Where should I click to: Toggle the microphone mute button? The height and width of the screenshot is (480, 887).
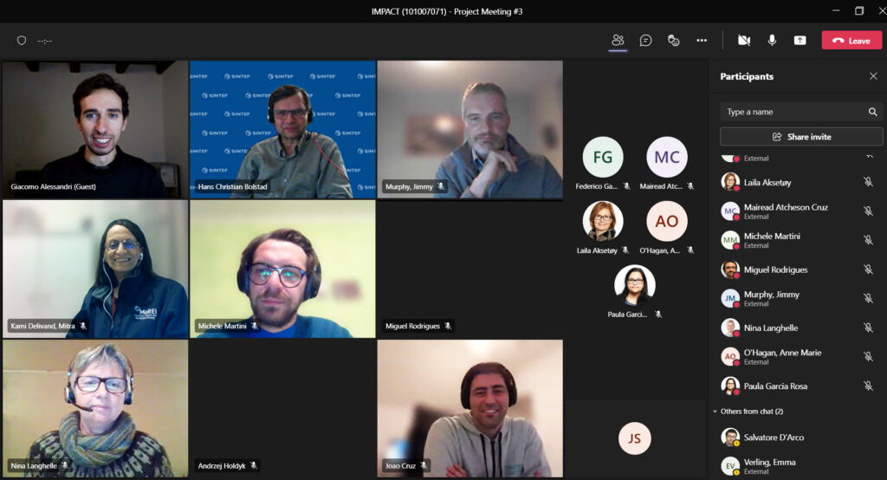[x=772, y=40]
